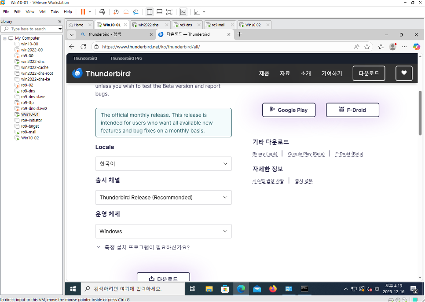Open the VM menu
Viewport: 425px width, 302px height.
42,11
